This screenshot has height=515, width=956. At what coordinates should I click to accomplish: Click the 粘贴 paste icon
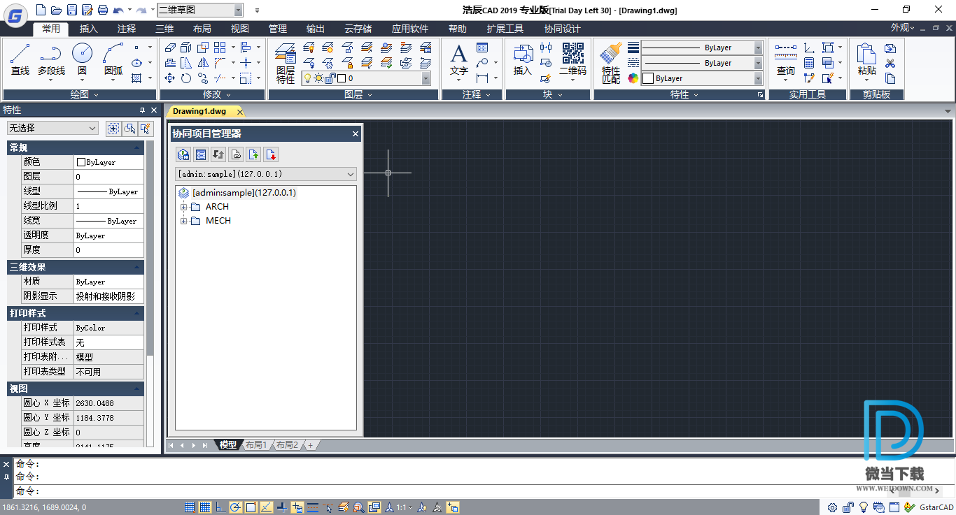pos(866,59)
